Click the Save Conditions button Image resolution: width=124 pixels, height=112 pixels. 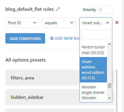[x=25, y=39]
